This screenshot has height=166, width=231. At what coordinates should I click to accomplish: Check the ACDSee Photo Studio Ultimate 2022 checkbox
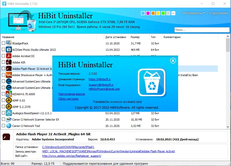click(3, 49)
